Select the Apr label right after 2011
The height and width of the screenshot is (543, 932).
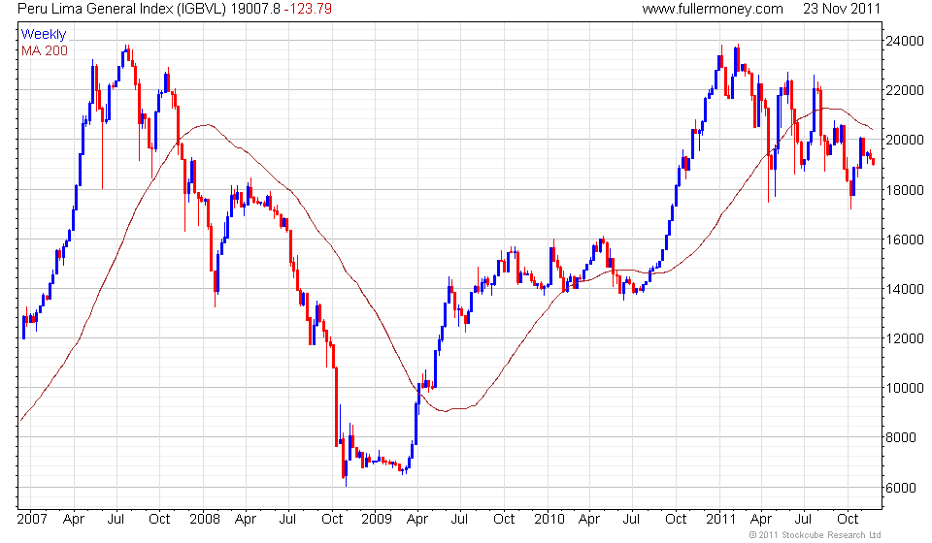(761, 520)
